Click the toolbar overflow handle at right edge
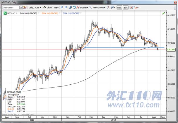The height and width of the screenshot is (123, 178). tap(175, 8)
